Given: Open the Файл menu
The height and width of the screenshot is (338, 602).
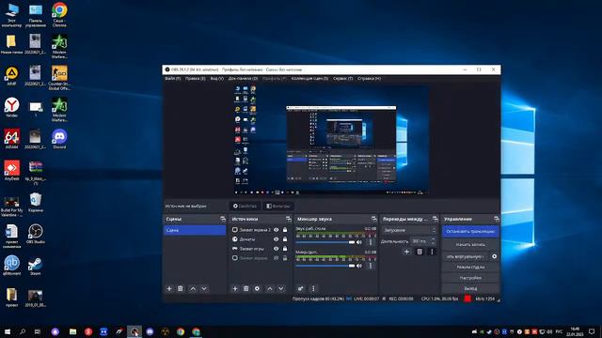Looking at the screenshot, I should point(172,79).
